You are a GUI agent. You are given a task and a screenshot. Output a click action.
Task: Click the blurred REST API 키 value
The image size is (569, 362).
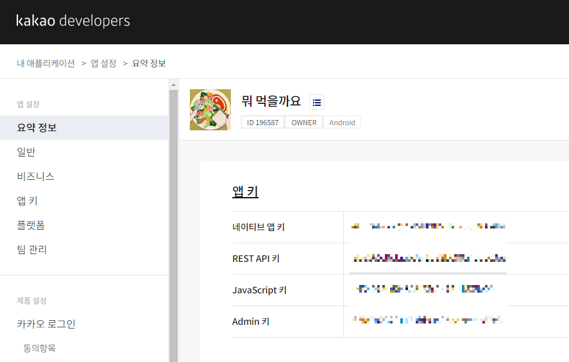point(429,259)
